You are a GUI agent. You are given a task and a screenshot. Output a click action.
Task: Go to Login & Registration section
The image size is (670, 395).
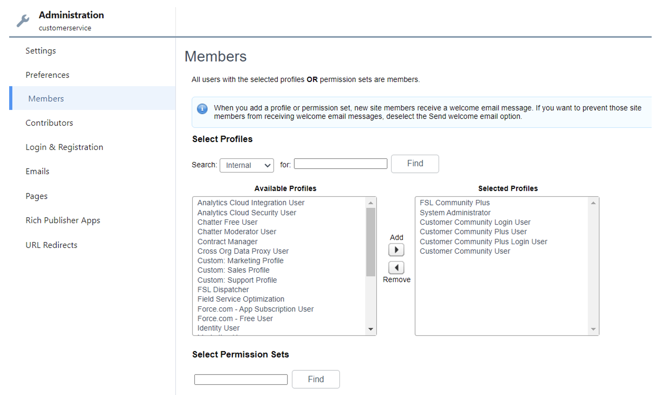(x=64, y=147)
